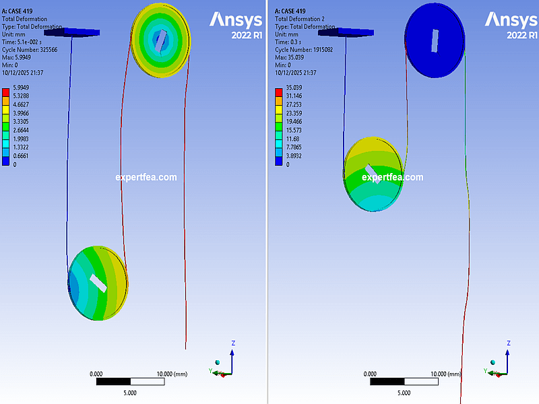Click cyan isometric ball on left triad

[x=217, y=362]
